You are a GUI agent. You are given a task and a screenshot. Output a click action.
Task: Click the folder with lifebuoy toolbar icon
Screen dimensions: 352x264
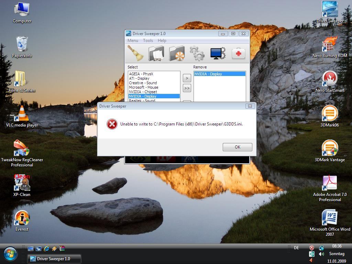[177, 53]
